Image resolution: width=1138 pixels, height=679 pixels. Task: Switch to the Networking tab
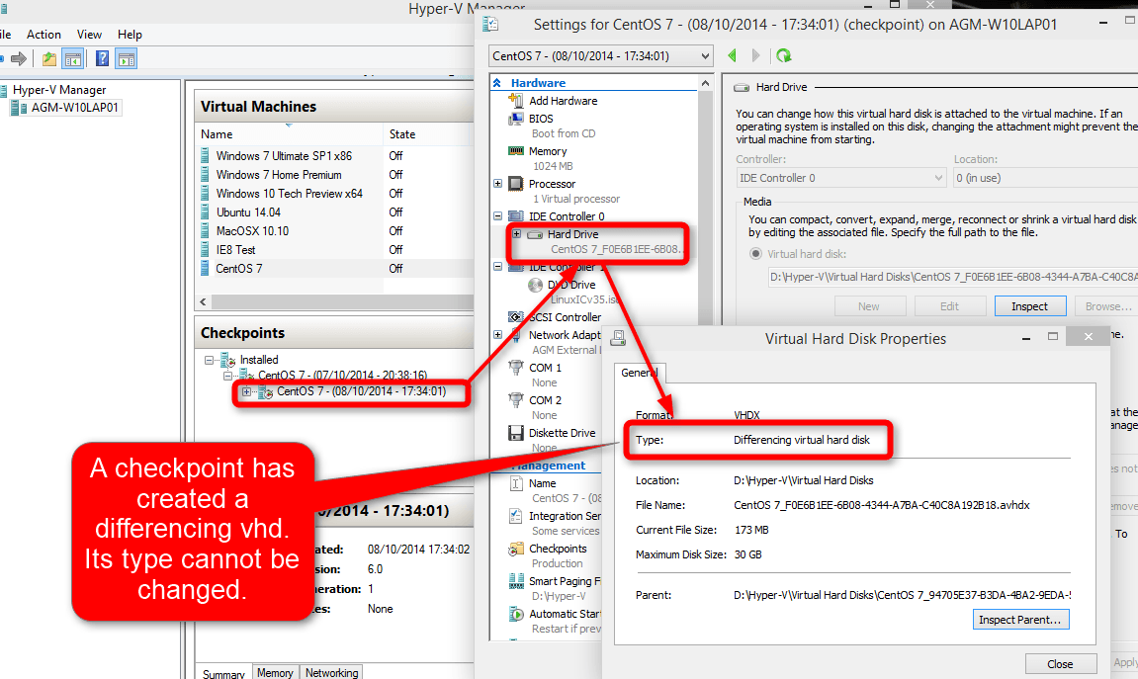331,673
